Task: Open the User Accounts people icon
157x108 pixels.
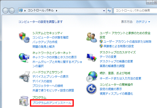Action: (92, 37)
